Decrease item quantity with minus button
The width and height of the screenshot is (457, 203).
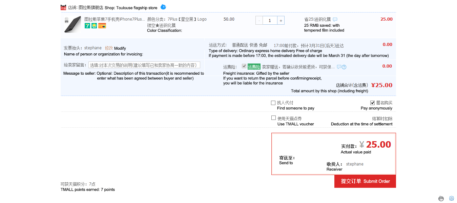point(259,20)
